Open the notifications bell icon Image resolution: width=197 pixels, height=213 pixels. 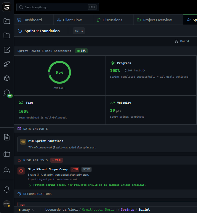(7, 189)
